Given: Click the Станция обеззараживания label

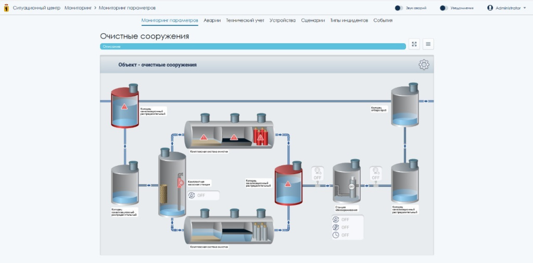Looking at the screenshot, I should (346, 208).
